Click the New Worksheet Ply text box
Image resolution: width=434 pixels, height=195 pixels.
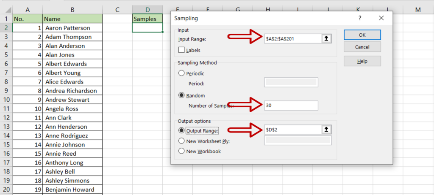point(298,141)
